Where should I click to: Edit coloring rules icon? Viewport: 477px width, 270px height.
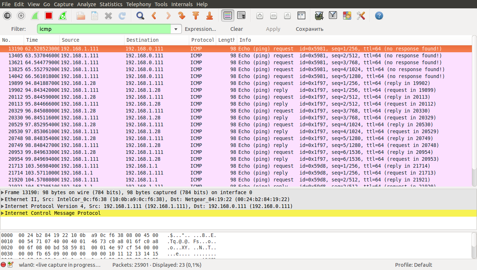point(347,16)
